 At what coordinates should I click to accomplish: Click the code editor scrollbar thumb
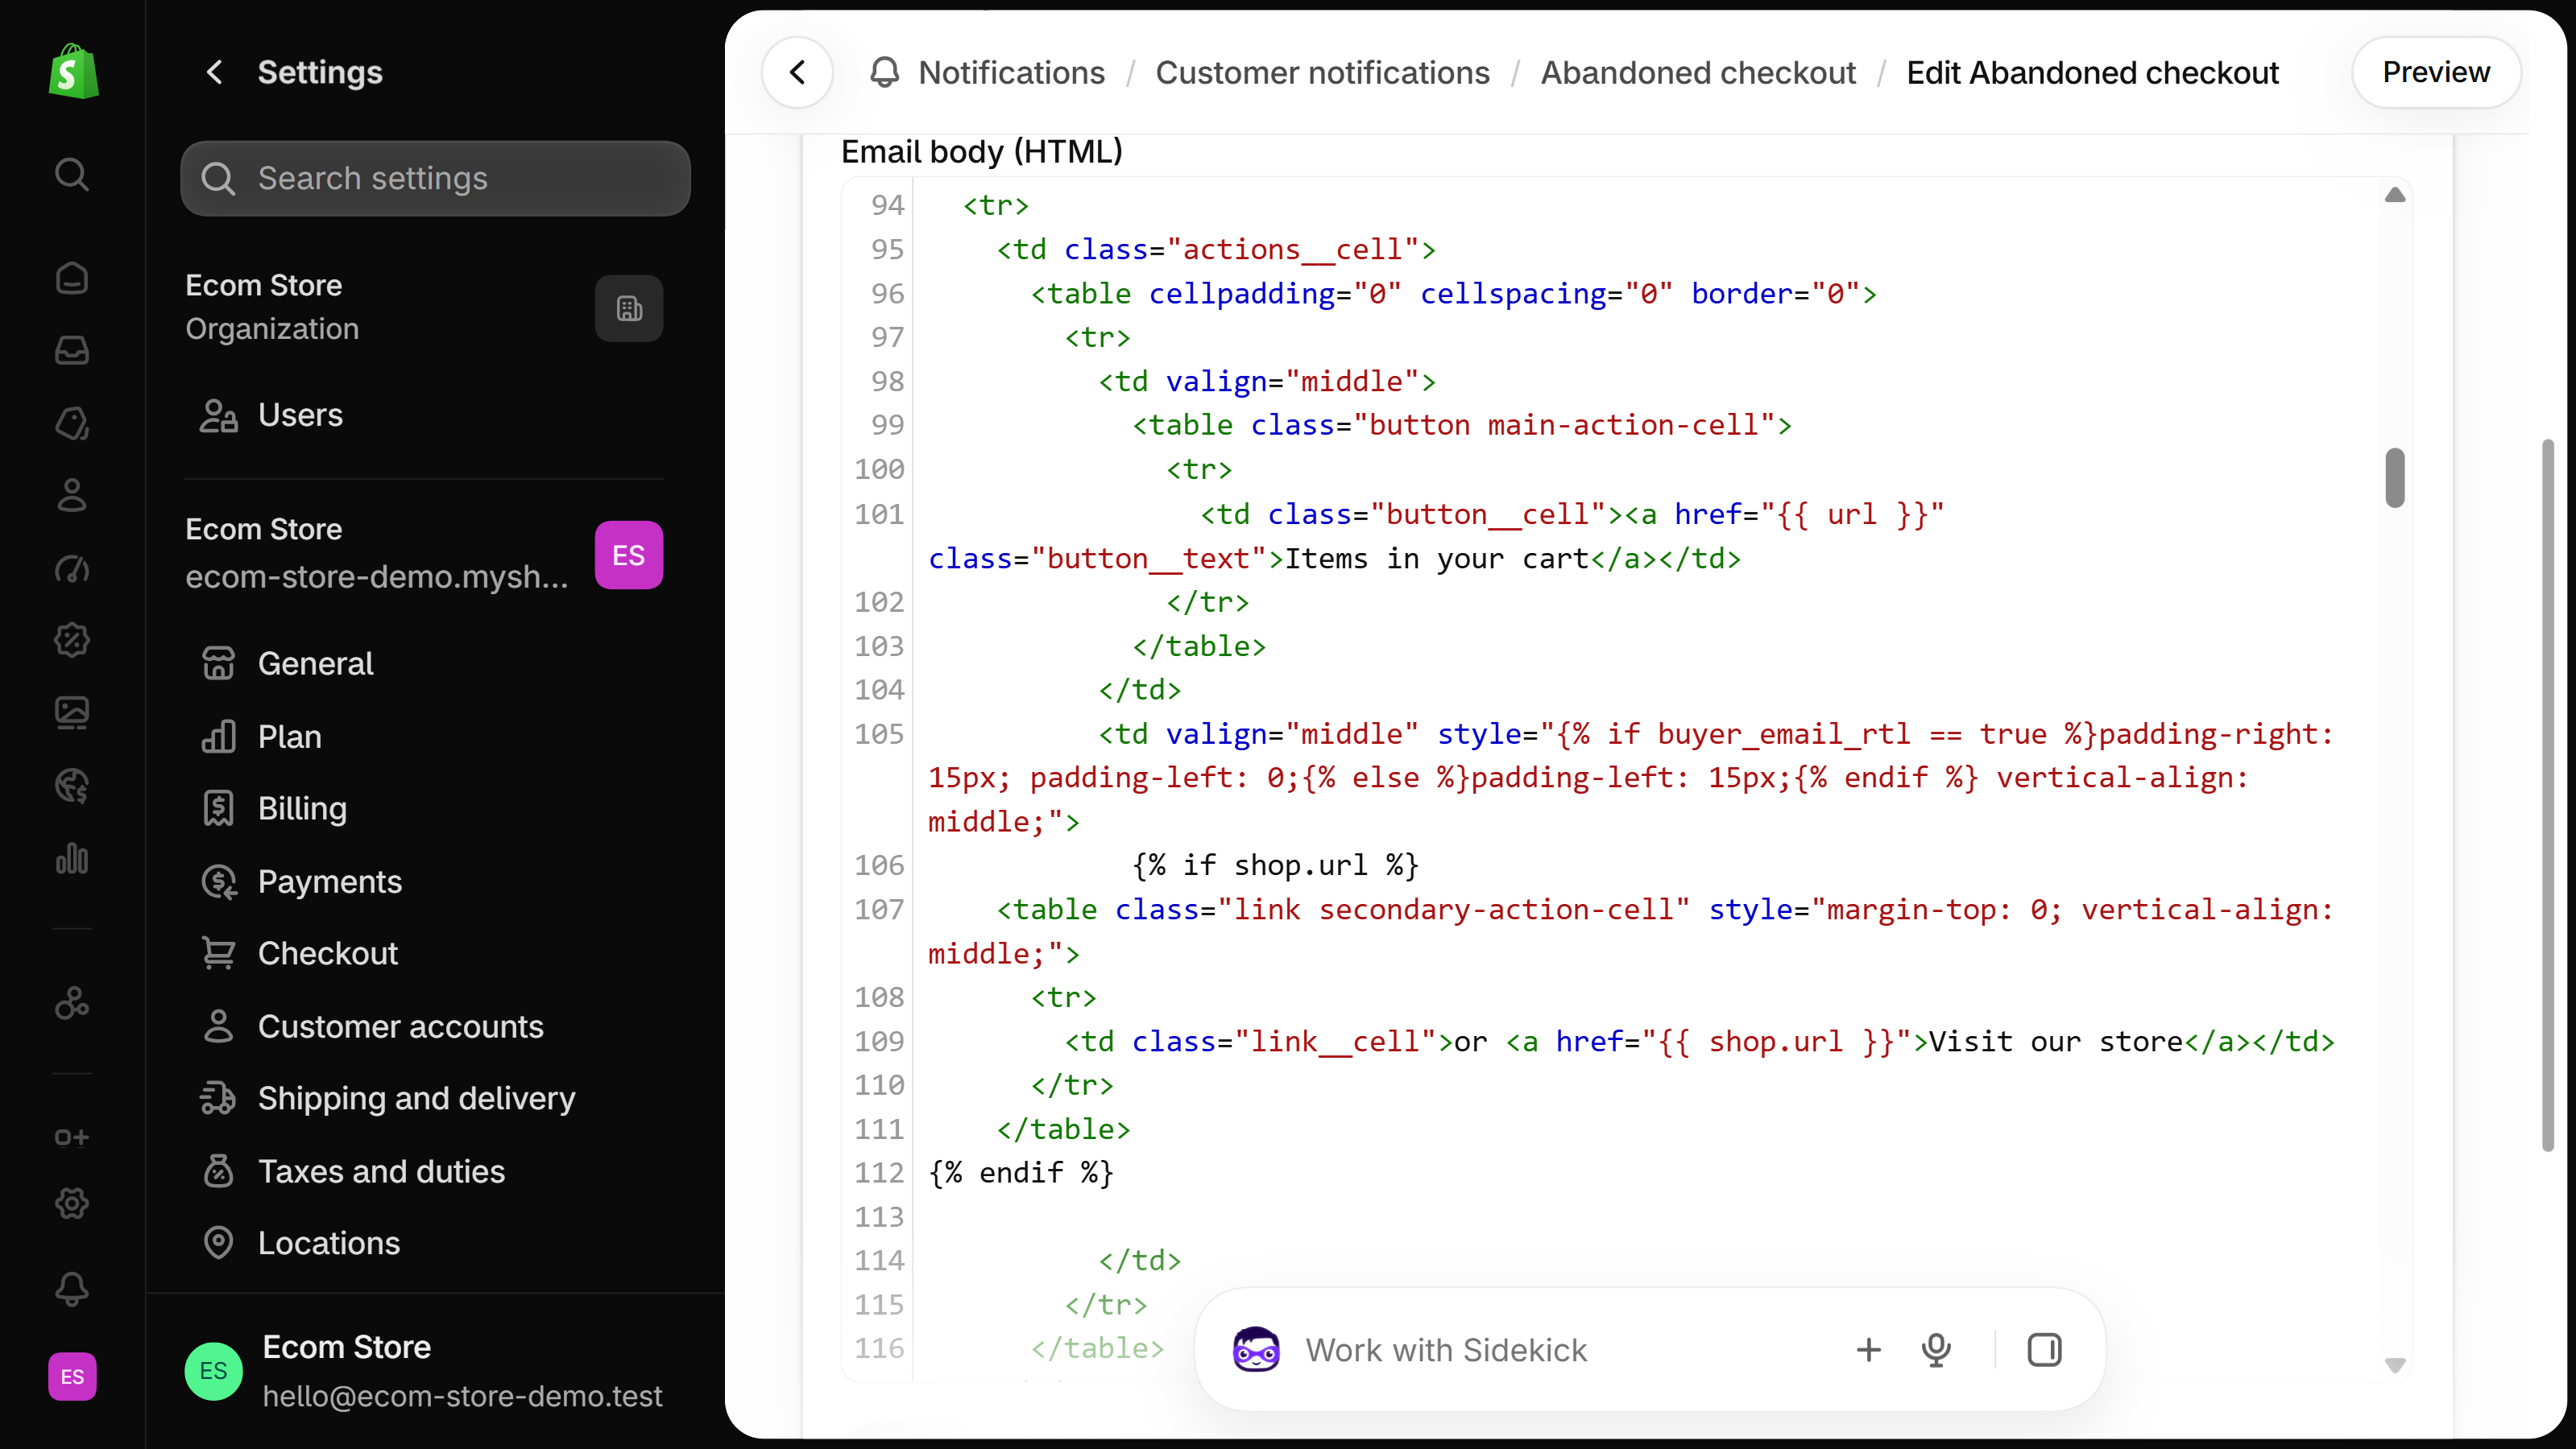coord(2394,477)
